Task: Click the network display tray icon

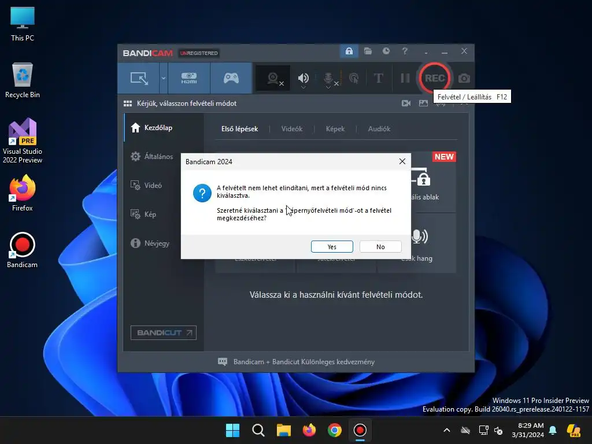Action: (483, 430)
